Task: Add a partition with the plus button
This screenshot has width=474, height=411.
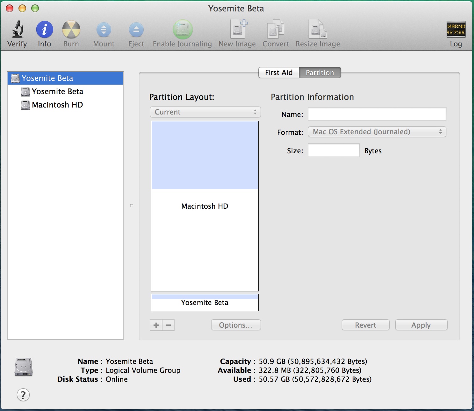Action: coord(156,325)
